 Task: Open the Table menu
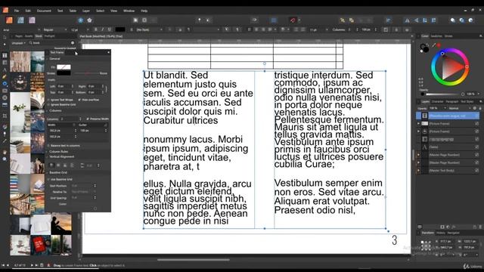click(x=73, y=11)
